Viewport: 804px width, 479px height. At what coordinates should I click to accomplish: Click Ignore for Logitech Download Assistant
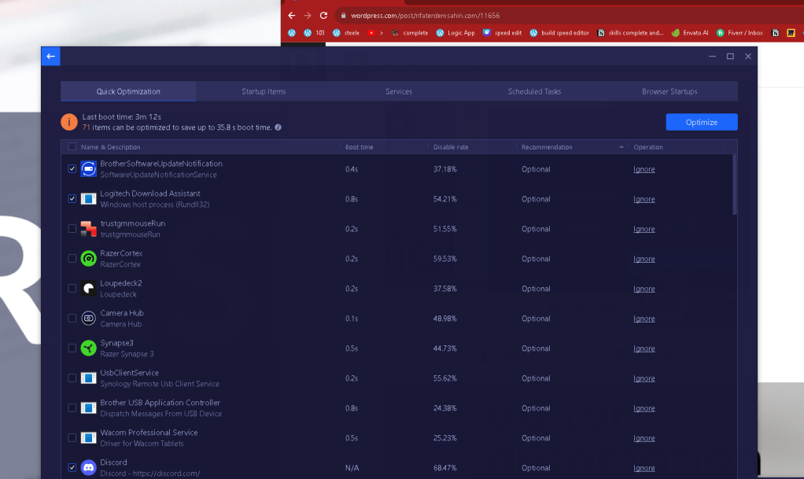(x=644, y=199)
